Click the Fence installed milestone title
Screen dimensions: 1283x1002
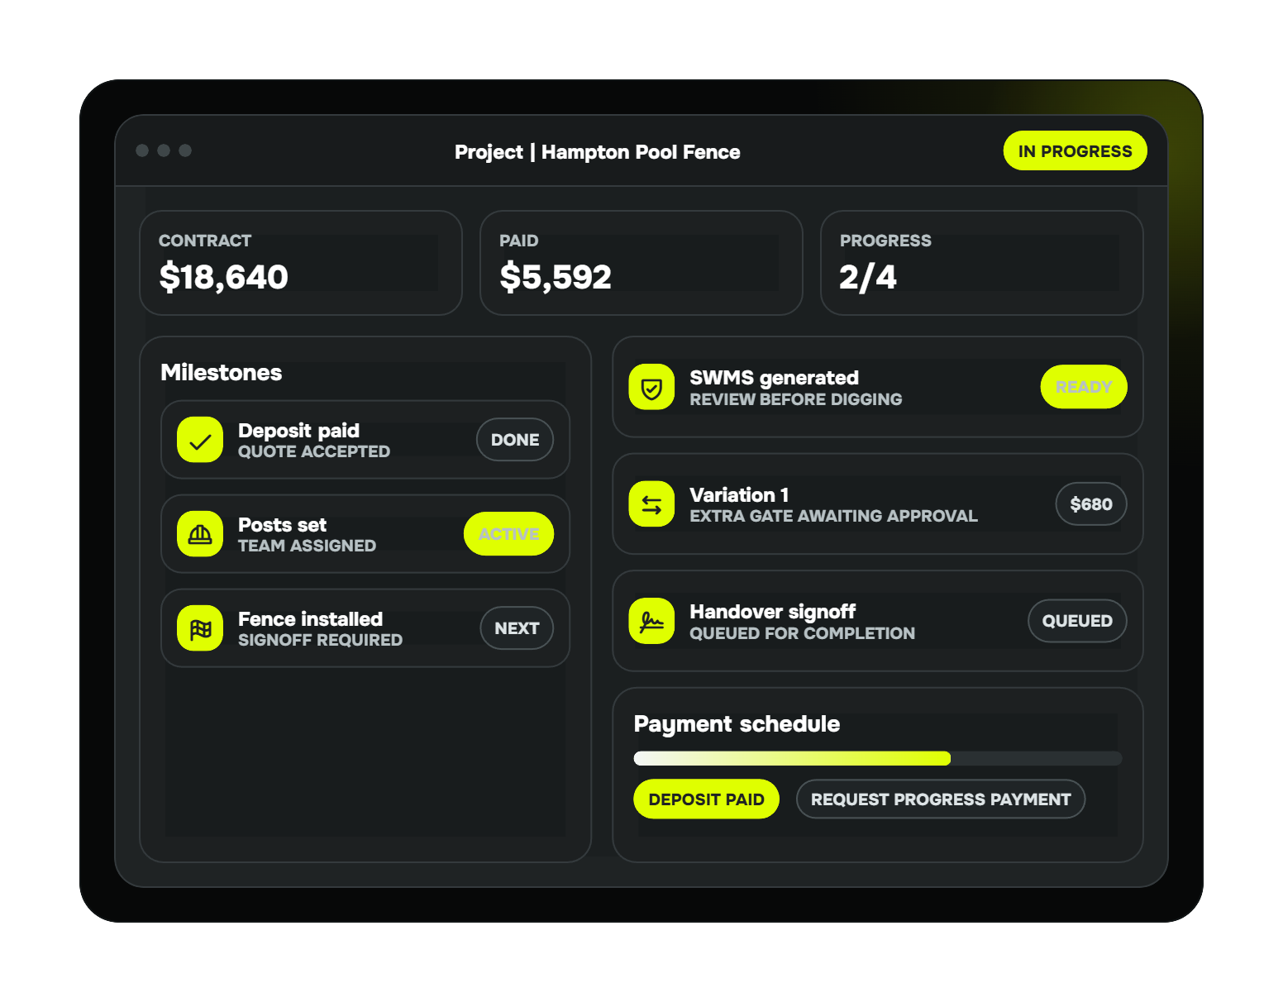[310, 619]
